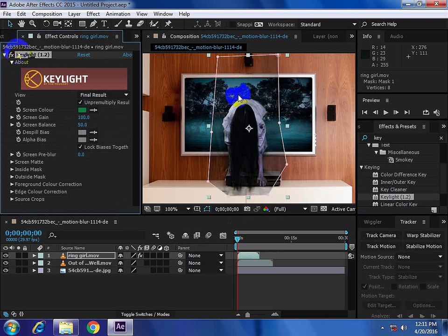Screen dimensions: 448x336
Task: Toggle Keylight fx effect on/off
Action: click(x=11, y=55)
